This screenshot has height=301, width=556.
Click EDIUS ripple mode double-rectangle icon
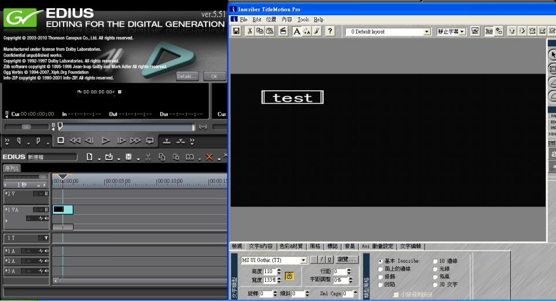click(190, 157)
